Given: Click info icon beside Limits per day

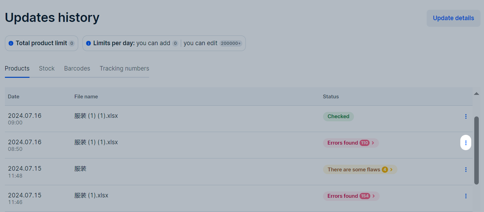Looking at the screenshot, I should (88, 43).
